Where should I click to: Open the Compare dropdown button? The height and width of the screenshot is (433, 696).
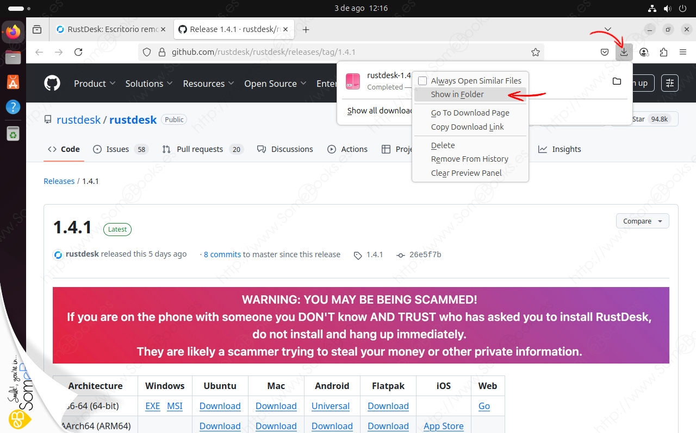pos(643,221)
